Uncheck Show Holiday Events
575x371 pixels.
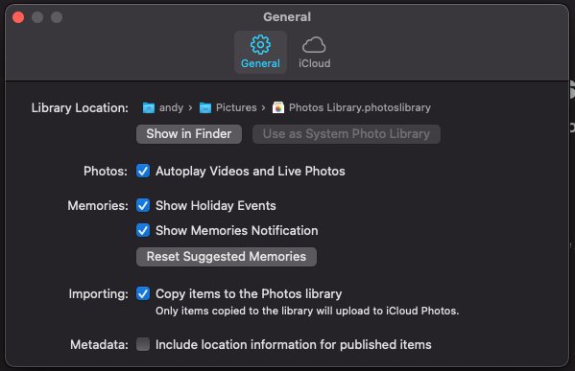click(x=143, y=205)
